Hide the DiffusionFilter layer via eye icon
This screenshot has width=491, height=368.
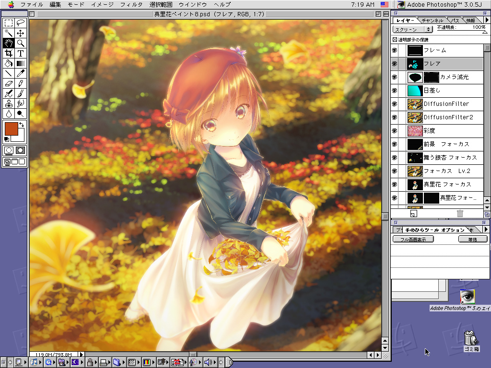pyautogui.click(x=394, y=104)
